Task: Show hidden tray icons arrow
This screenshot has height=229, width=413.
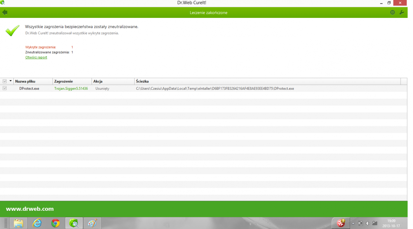Action: coord(353,223)
